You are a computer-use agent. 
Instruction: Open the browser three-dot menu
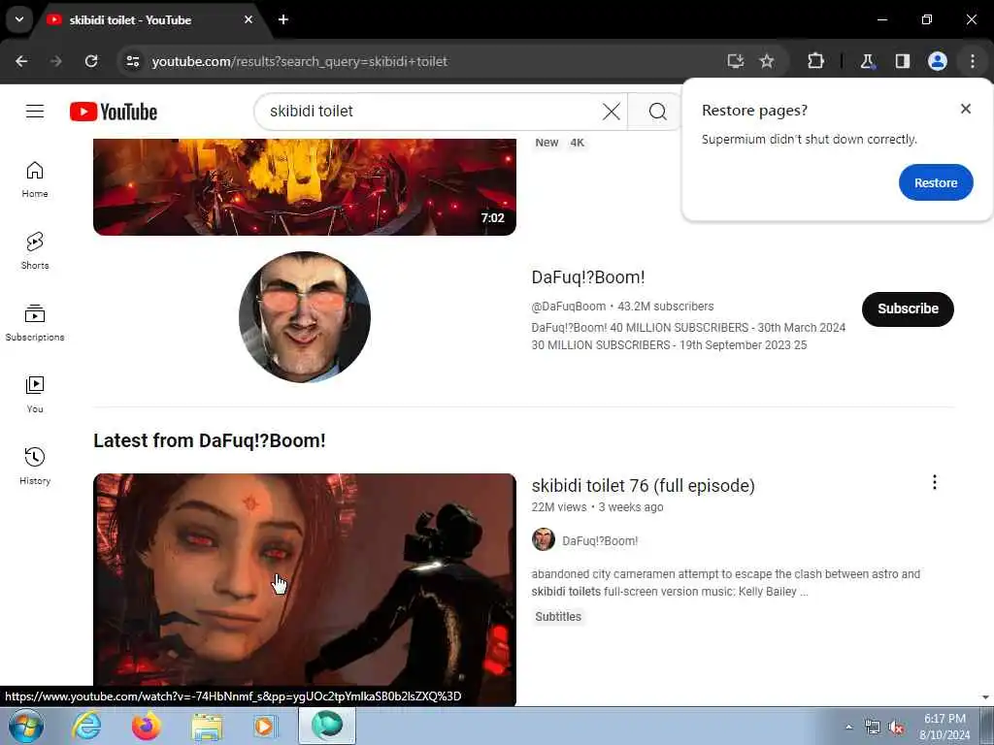(973, 61)
